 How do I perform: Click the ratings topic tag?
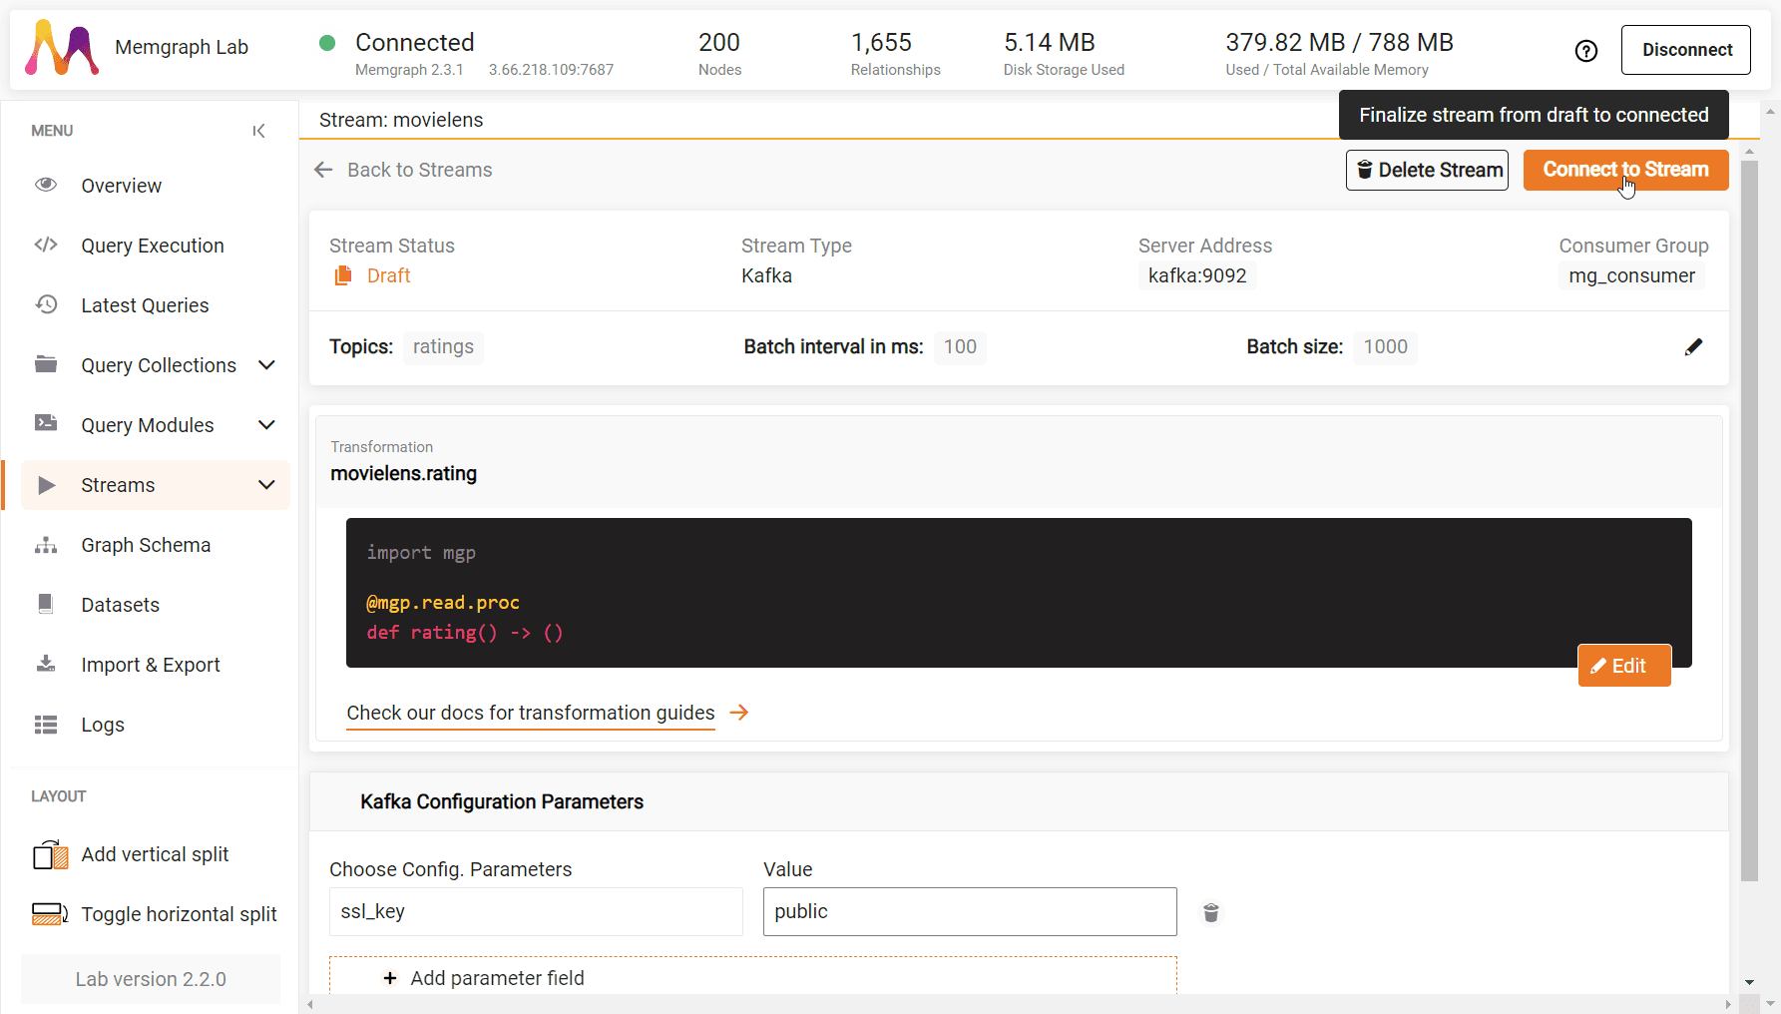pyautogui.click(x=443, y=347)
